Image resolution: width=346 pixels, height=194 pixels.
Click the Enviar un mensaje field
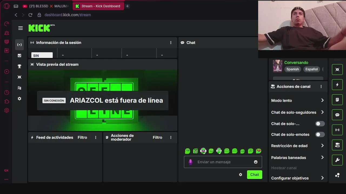[x=223, y=162]
